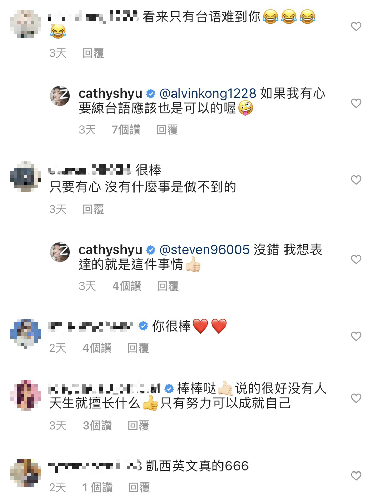382x503 pixels.
Task: Heart the 棒棒哒 comment
Action: [356, 398]
